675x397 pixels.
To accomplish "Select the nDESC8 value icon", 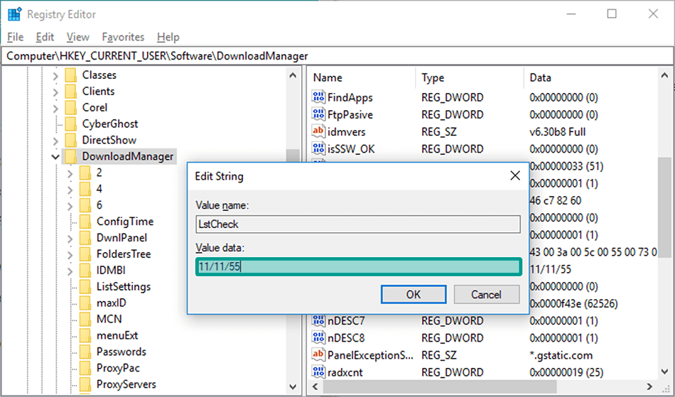I will pos(318,338).
